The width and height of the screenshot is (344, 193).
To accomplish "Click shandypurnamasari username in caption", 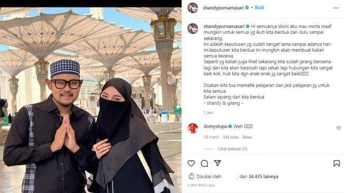I will coord(224,26).
